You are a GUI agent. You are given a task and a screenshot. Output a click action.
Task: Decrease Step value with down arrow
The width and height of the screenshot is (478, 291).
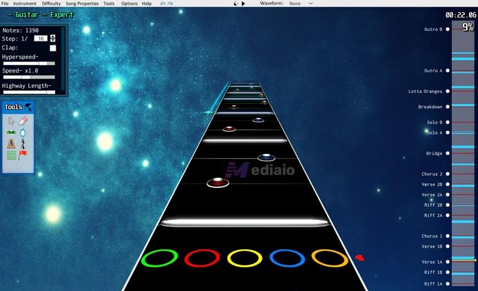point(53,40)
